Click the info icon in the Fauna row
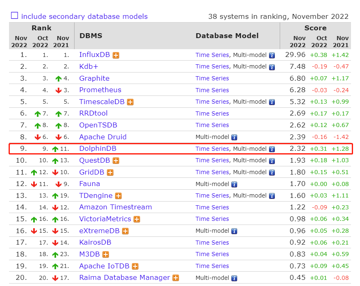 coord(234,184)
